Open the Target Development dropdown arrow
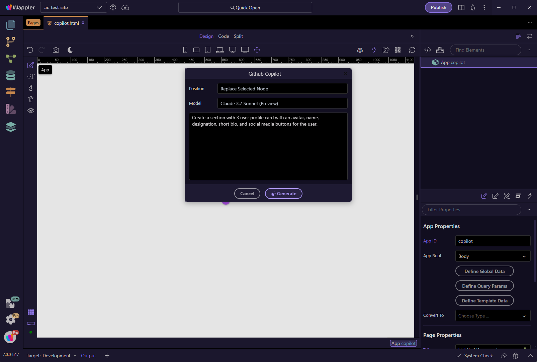This screenshot has height=362, width=537. tap(75, 356)
